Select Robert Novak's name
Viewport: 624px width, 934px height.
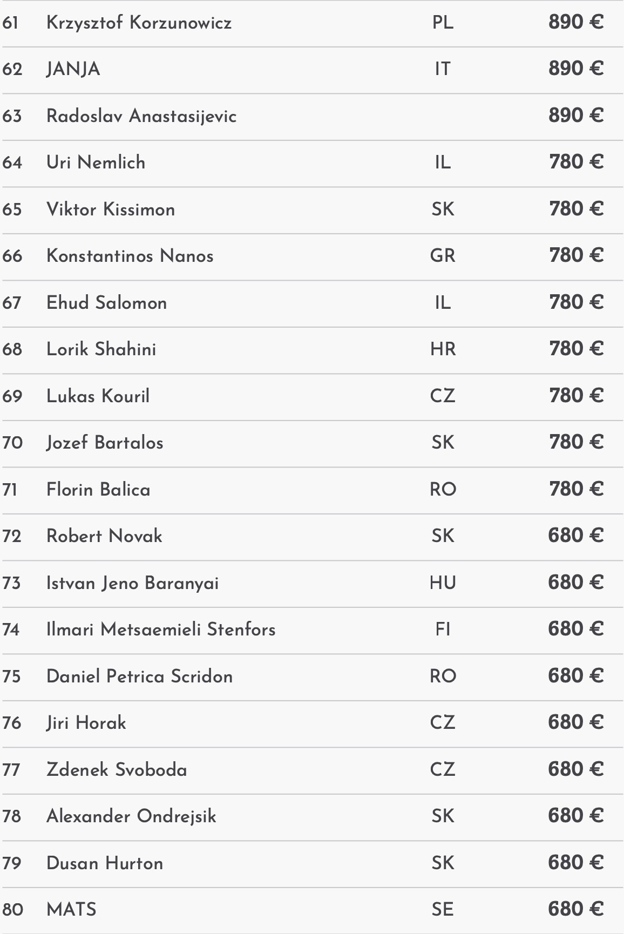104,536
